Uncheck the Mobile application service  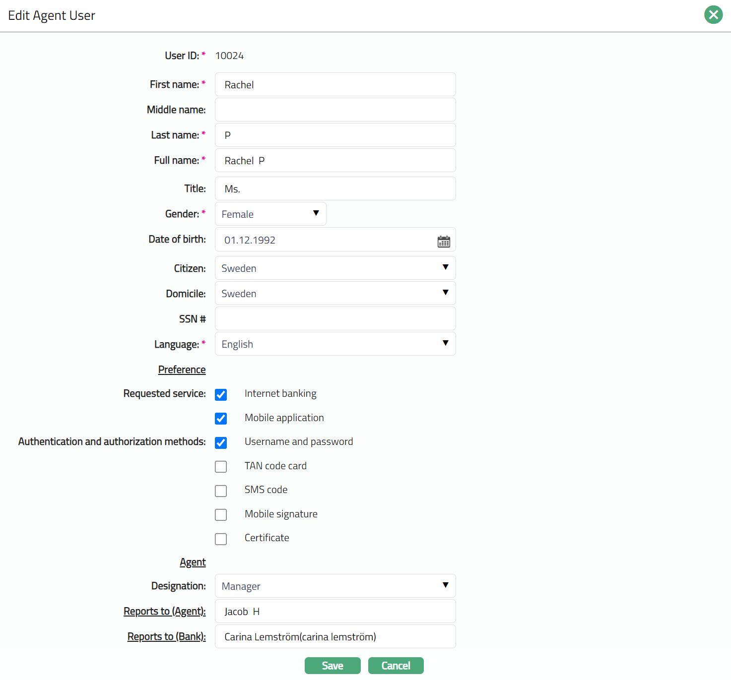[221, 419]
